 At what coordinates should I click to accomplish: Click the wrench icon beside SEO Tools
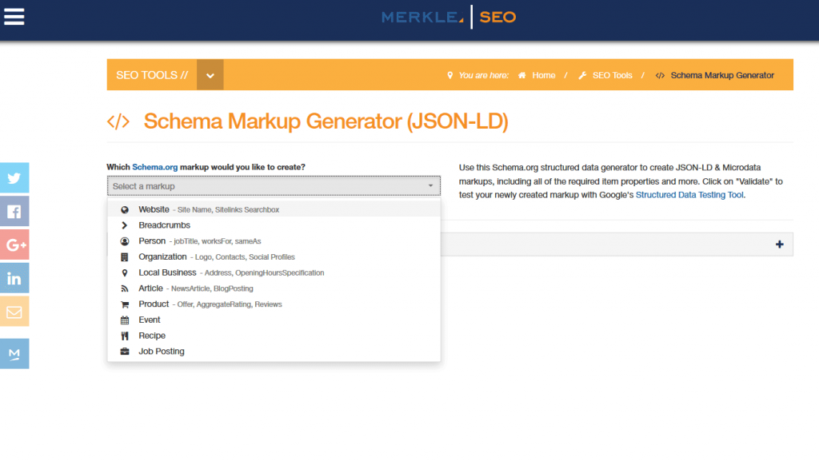pyautogui.click(x=582, y=75)
